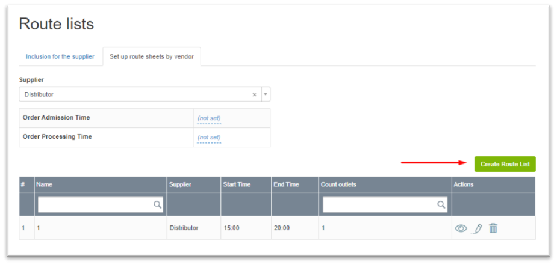
Task: Sort by the Name column header
Action: 45,184
